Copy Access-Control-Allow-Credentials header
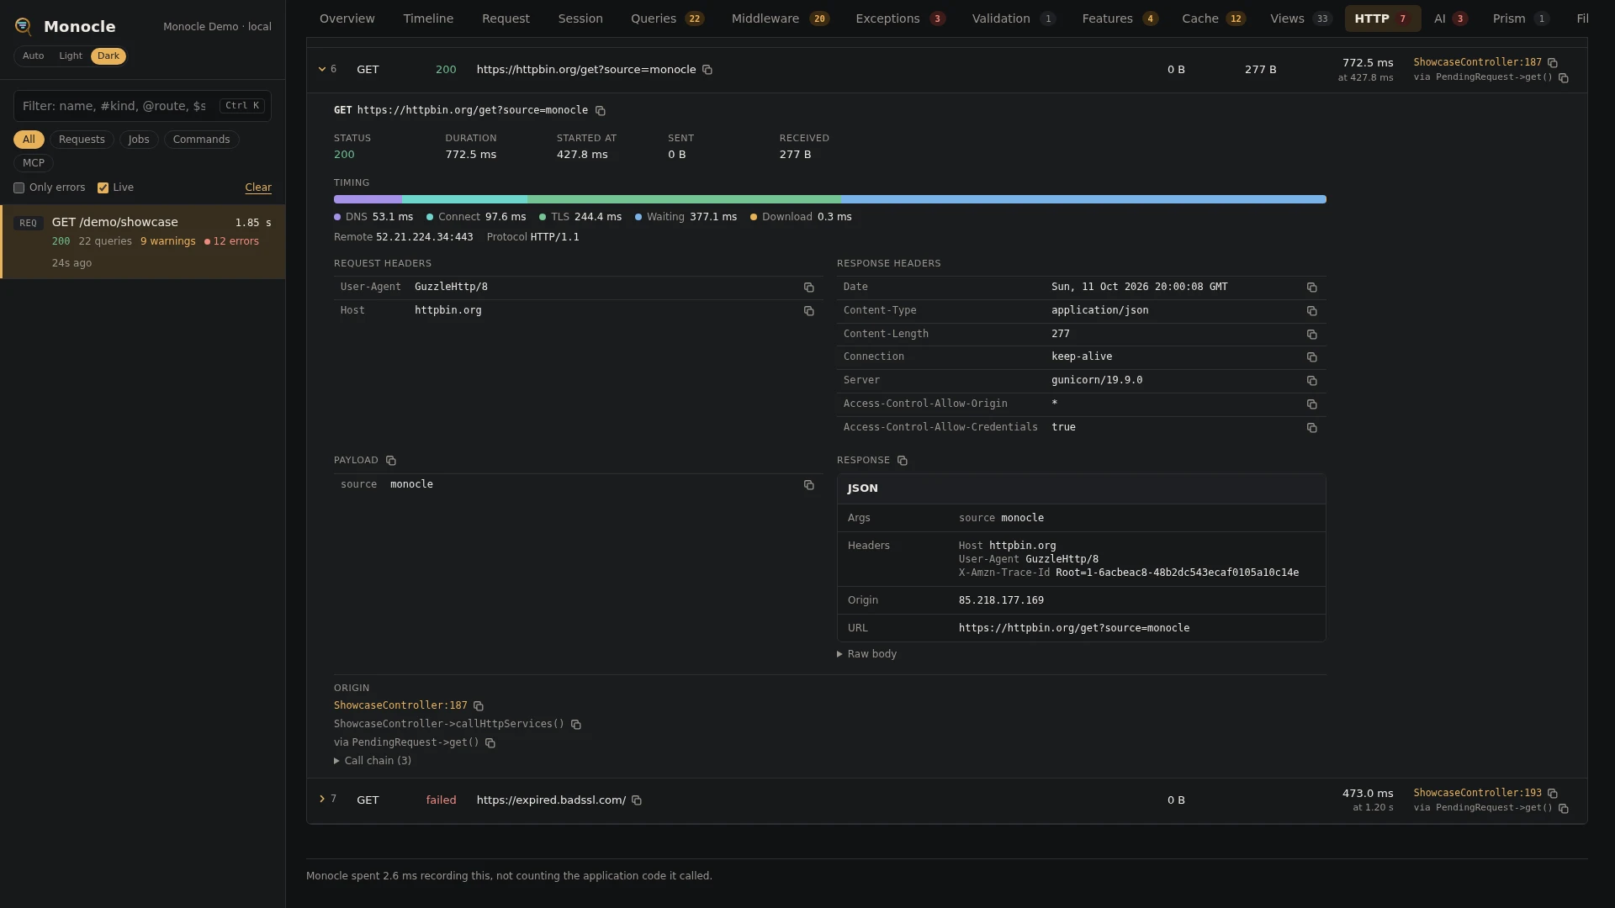1615x908 pixels. [x=1312, y=428]
